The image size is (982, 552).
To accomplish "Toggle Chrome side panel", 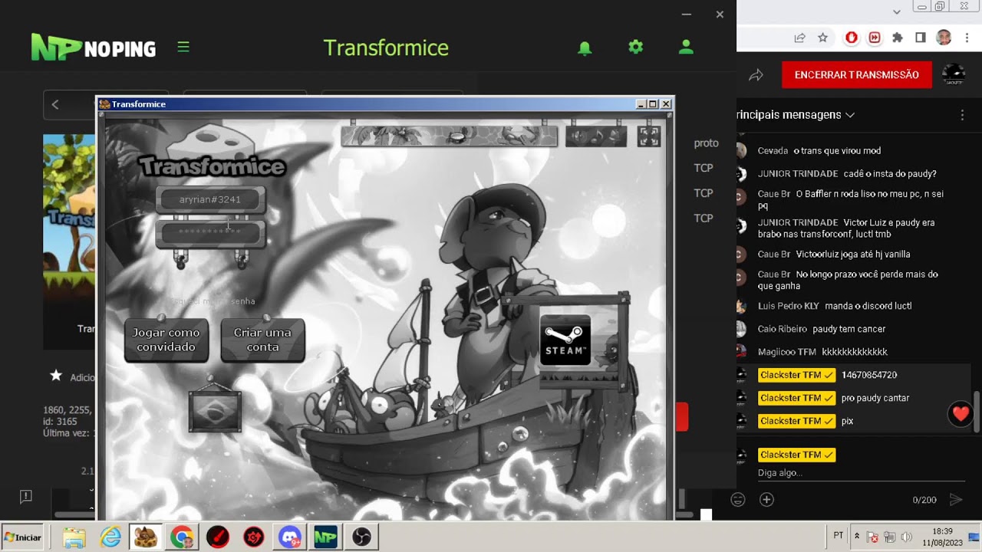I will point(921,38).
